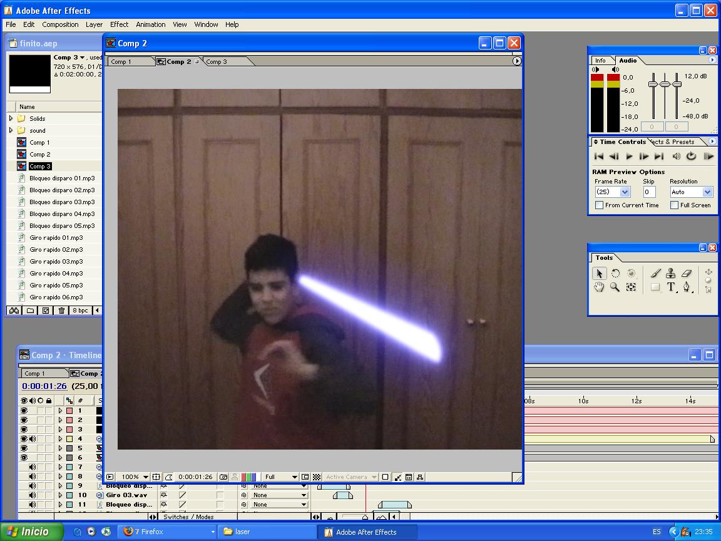
Task: Hide layer 3 with its eye switch
Action: (x=24, y=429)
